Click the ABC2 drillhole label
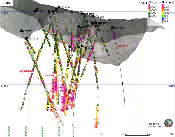Screen dimensions: 175x137 coord(42,10)
